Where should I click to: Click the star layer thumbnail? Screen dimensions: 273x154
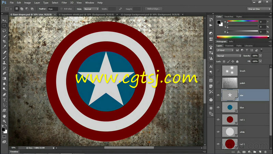[230, 95]
